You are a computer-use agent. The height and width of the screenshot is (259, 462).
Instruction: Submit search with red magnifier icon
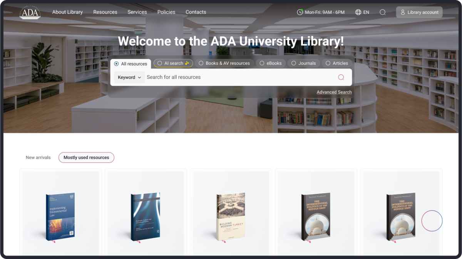click(x=341, y=77)
